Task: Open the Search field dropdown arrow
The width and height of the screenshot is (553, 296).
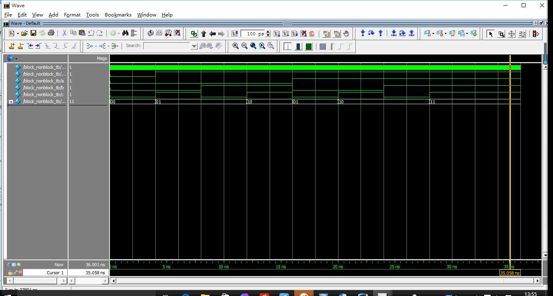Action: click(194, 46)
